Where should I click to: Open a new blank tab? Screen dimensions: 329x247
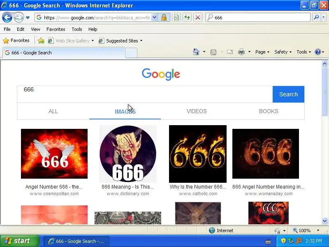pyautogui.click(x=131, y=53)
